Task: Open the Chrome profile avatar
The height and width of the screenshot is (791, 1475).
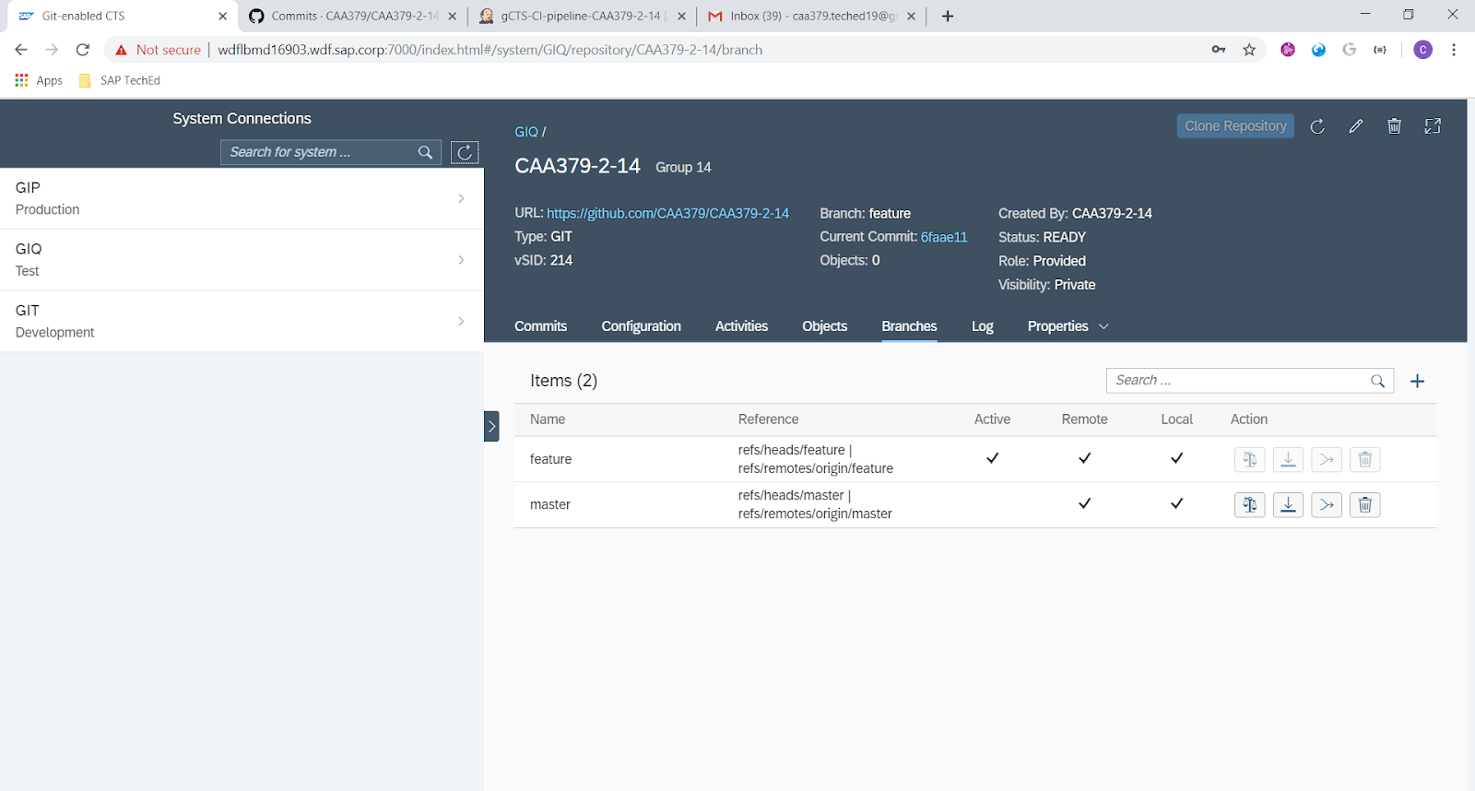Action: 1423,50
